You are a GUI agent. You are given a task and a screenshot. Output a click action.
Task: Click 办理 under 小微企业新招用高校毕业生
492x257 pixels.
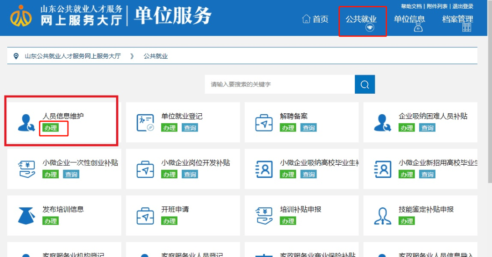[x=407, y=174]
